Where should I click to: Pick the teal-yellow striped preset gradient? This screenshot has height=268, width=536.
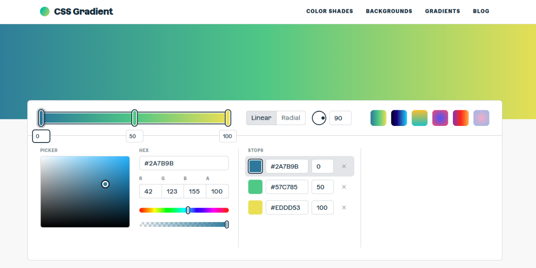point(419,117)
